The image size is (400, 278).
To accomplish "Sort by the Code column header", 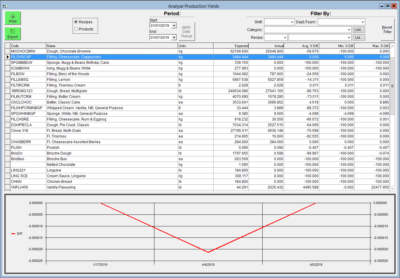I will pyautogui.click(x=28, y=46).
